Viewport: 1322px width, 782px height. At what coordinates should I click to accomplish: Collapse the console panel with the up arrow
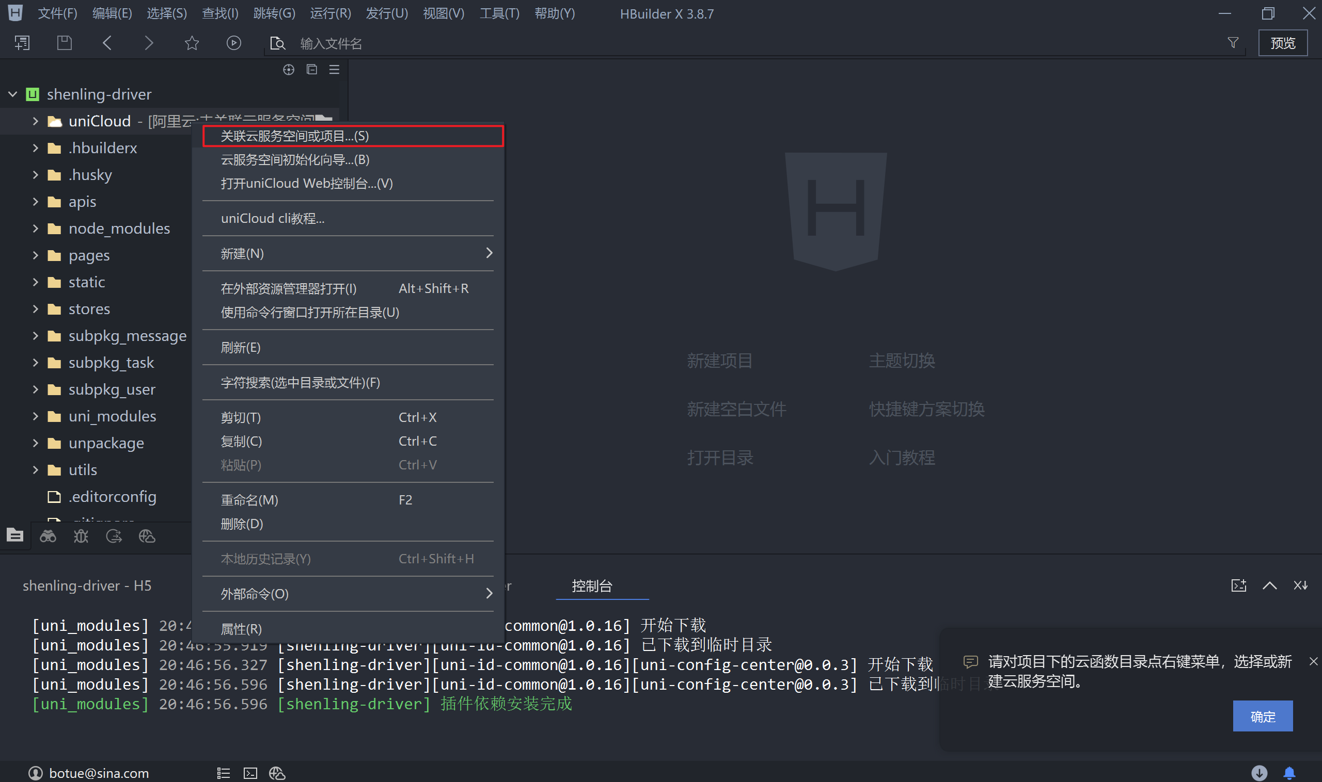[x=1269, y=585]
